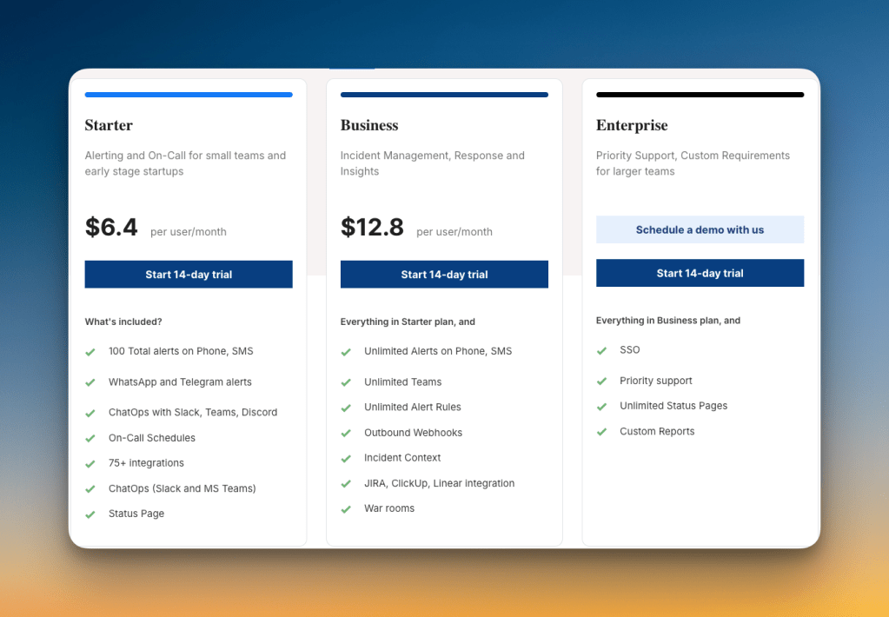This screenshot has height=617, width=889.
Task: Select the checkmark next to WhatsApp and Telegram alerts
Action: pos(90,382)
